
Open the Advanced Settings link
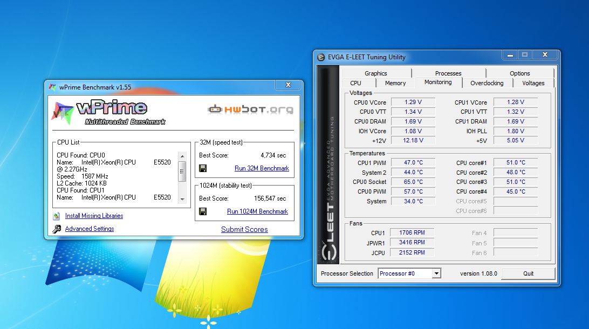[x=90, y=229]
